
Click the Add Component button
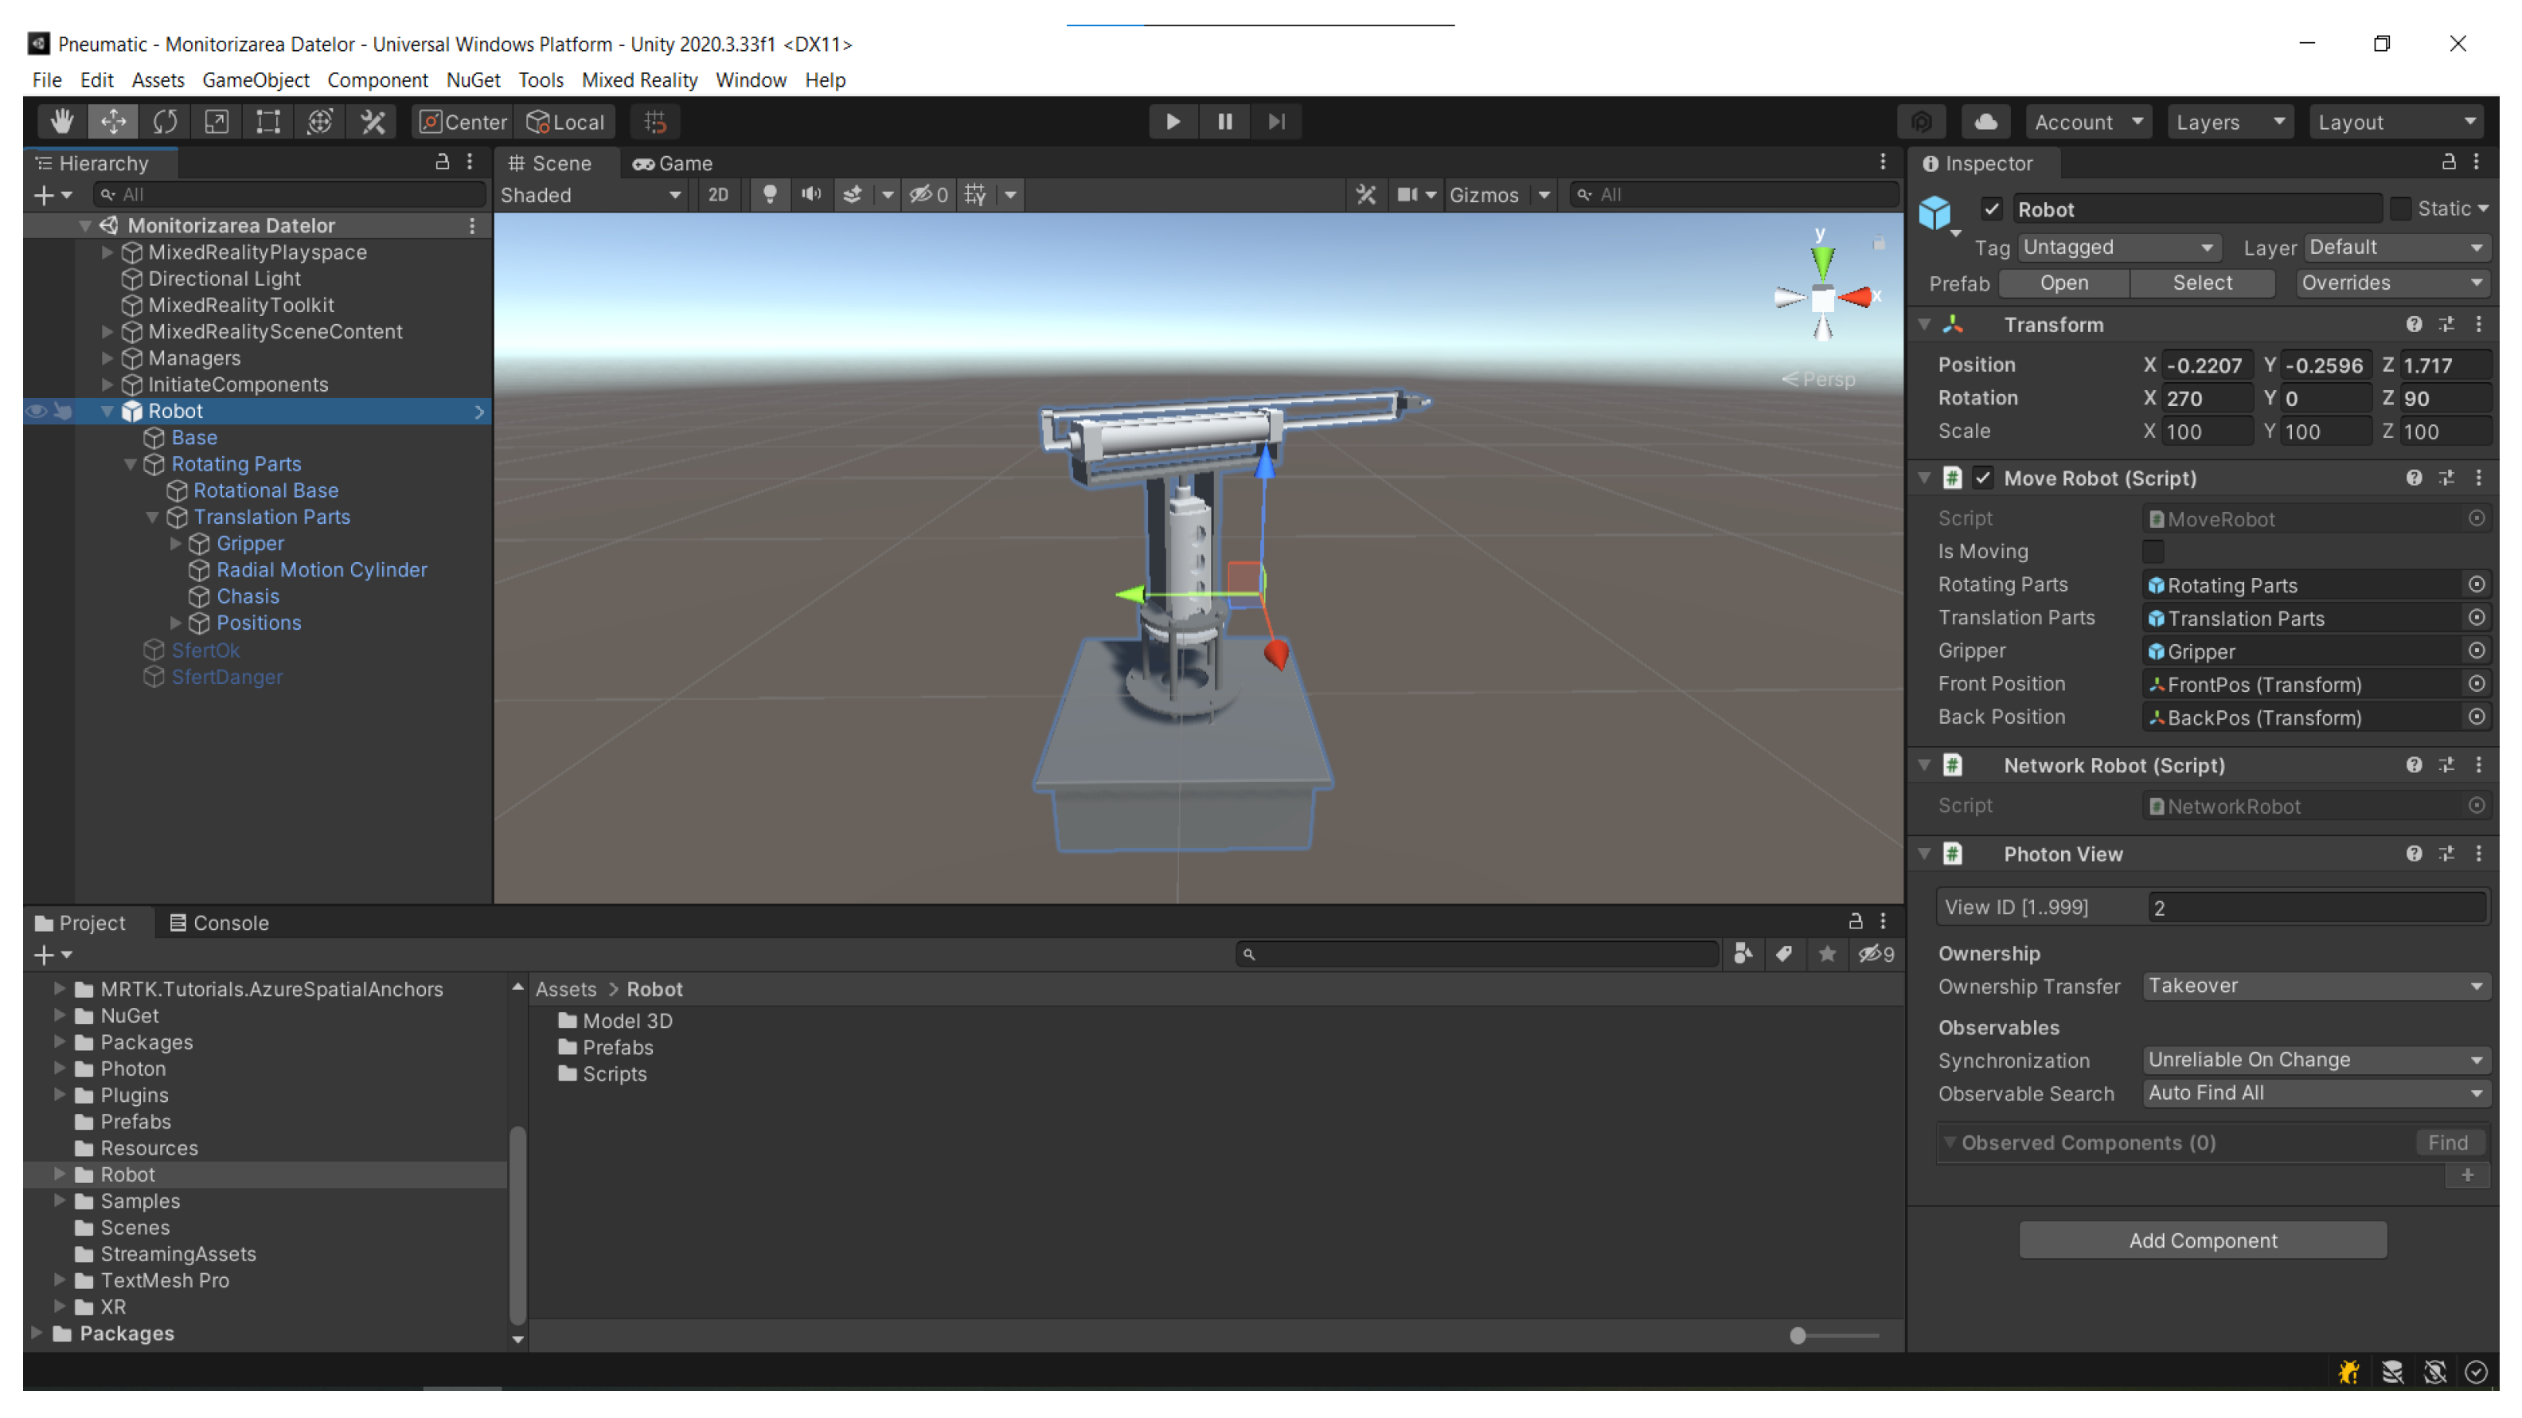click(2202, 1240)
